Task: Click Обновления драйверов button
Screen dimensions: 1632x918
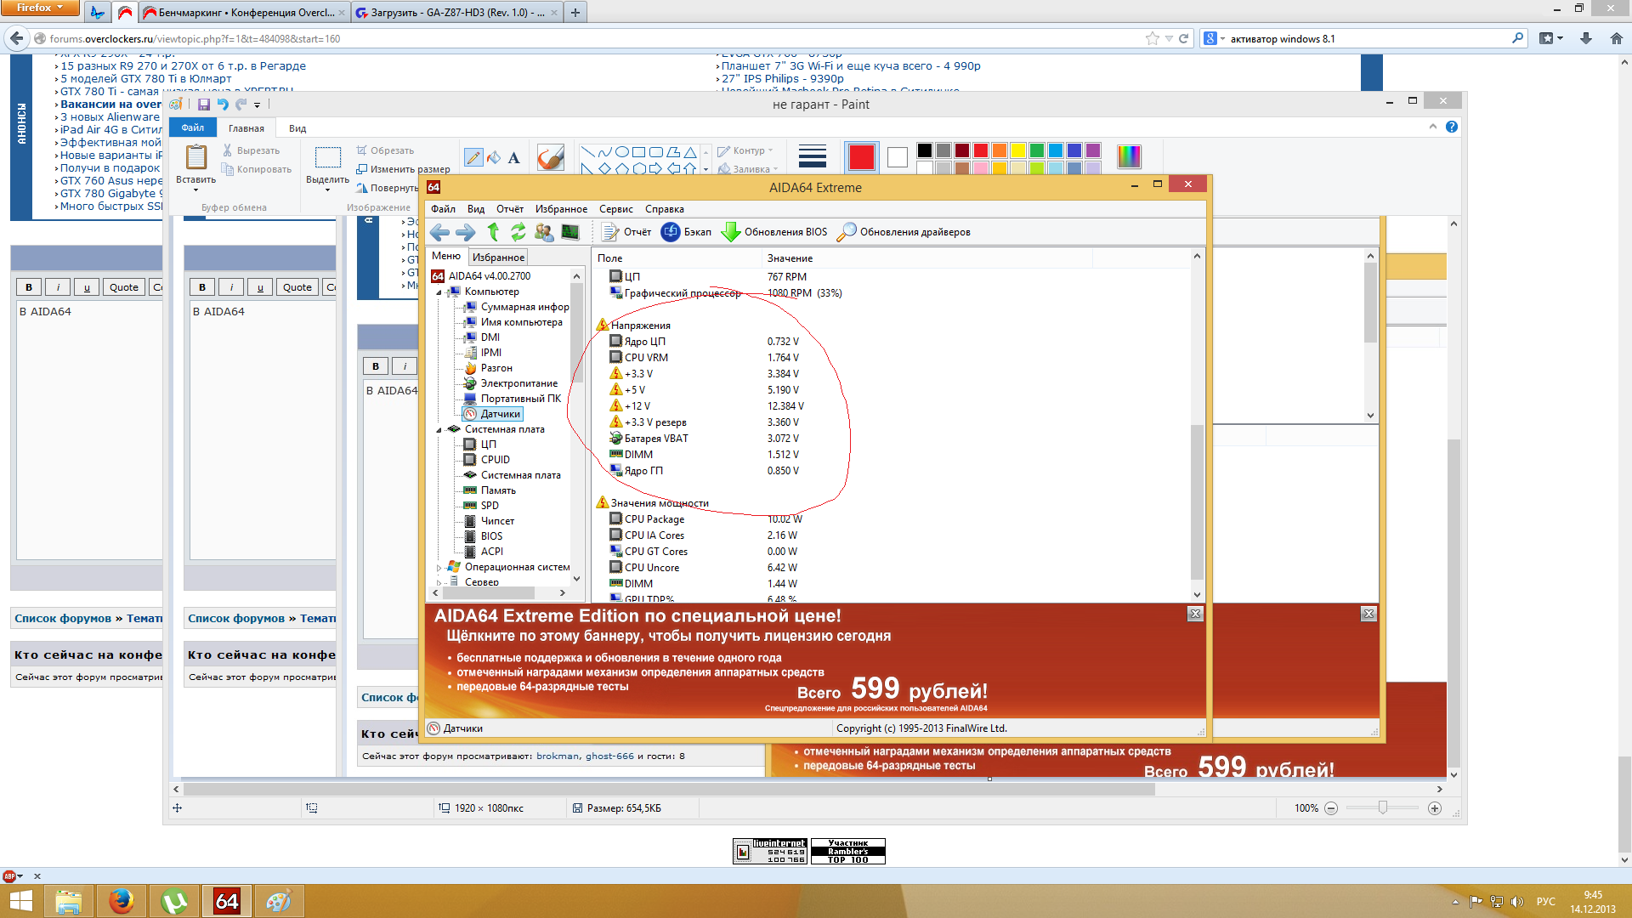Action: pos(904,232)
